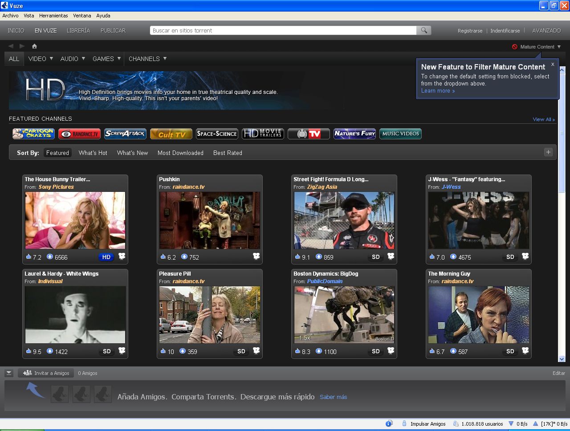The width and height of the screenshot is (570, 431).
Task: Open the ScrewAttack channel logo
Action: 125,134
